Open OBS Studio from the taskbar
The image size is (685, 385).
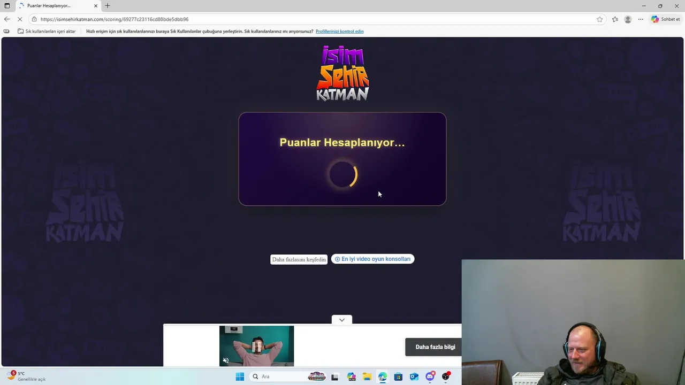446,376
